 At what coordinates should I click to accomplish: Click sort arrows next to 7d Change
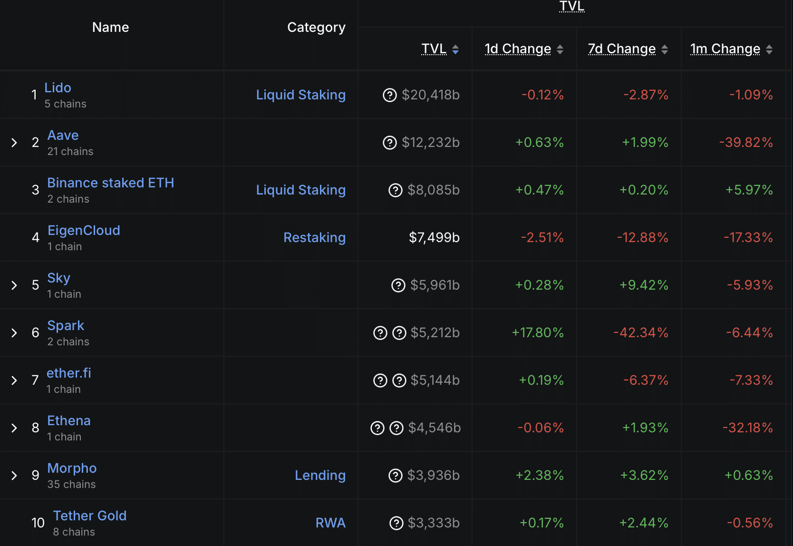665,49
